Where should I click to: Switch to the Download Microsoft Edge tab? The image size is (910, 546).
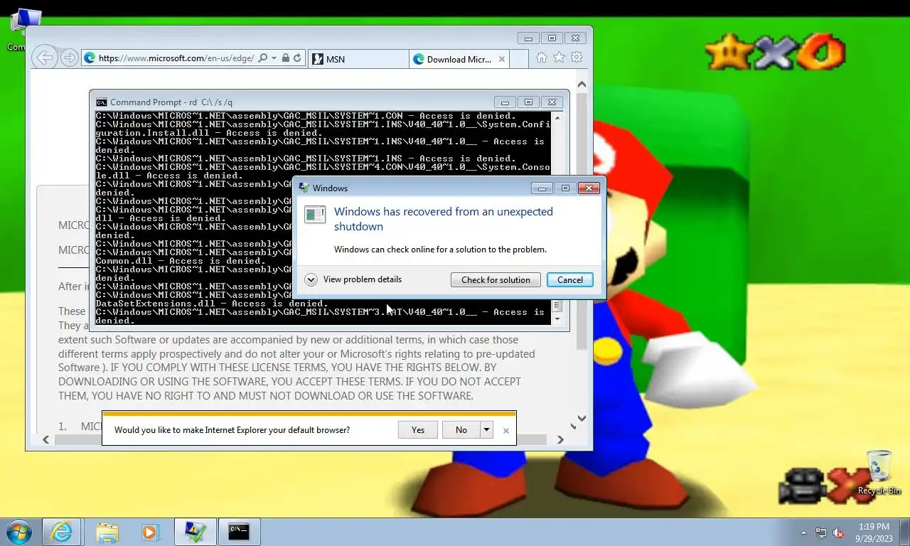pos(459,59)
